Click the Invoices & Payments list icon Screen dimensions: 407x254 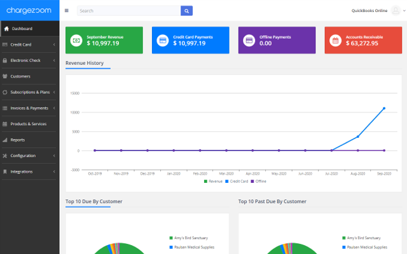click(4, 108)
